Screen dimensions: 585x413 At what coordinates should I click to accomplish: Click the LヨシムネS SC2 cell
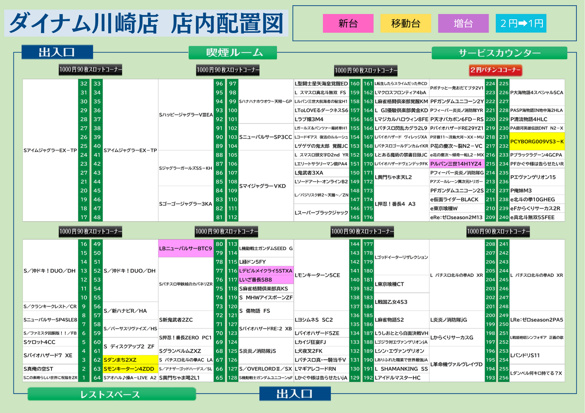pos(321,319)
